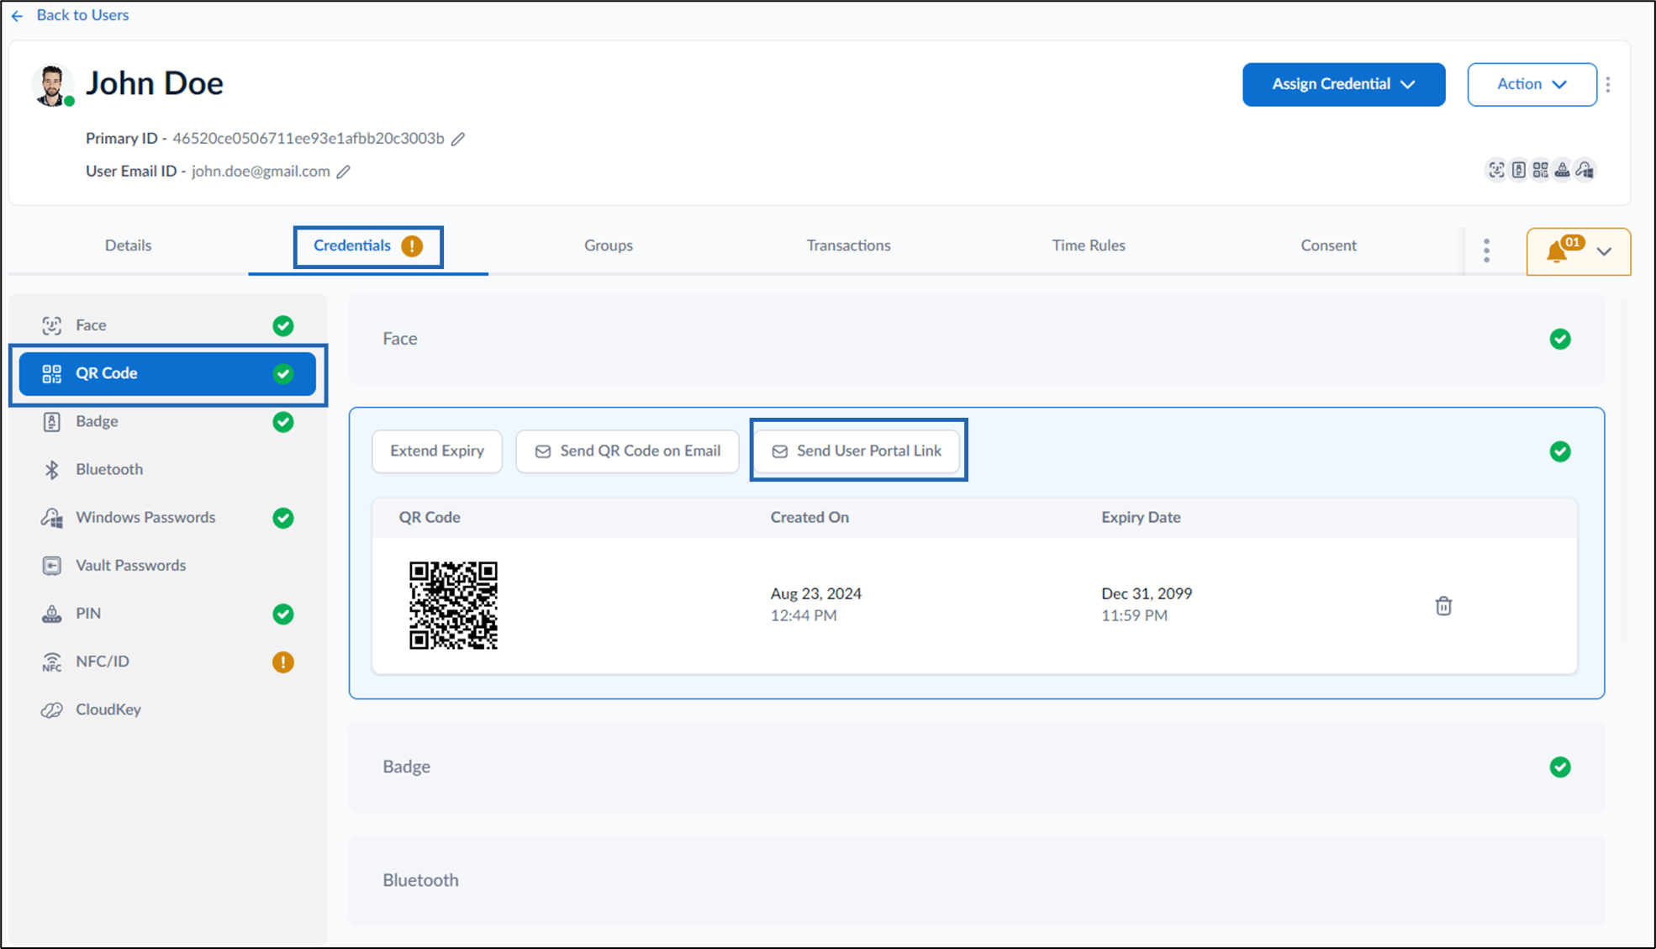The image size is (1656, 949).
Task: Delete the QR code with trash icon
Action: coord(1443,605)
